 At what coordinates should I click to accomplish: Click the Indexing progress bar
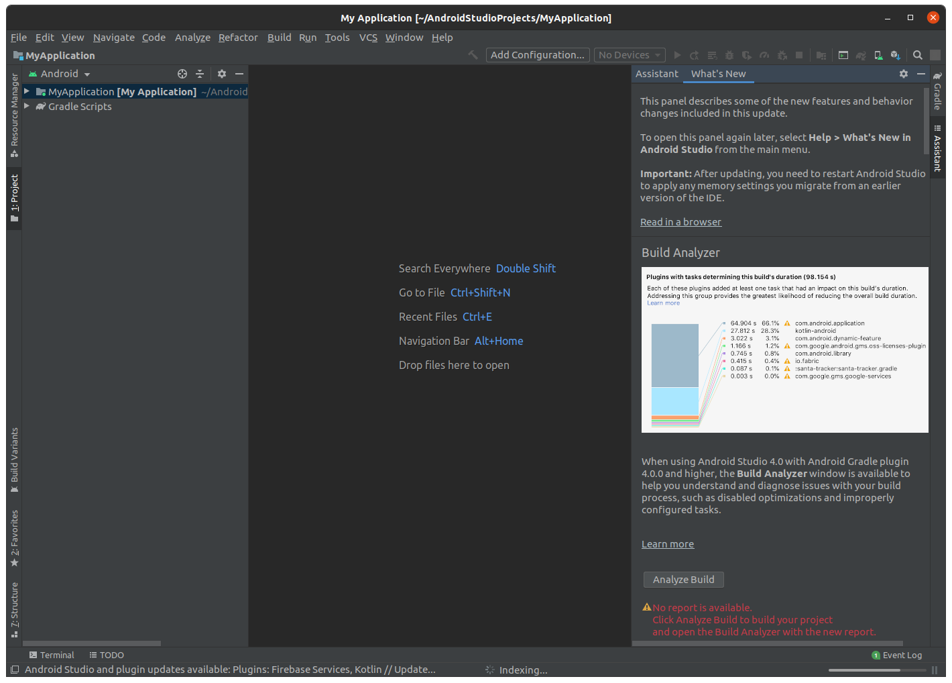pyautogui.click(x=878, y=670)
